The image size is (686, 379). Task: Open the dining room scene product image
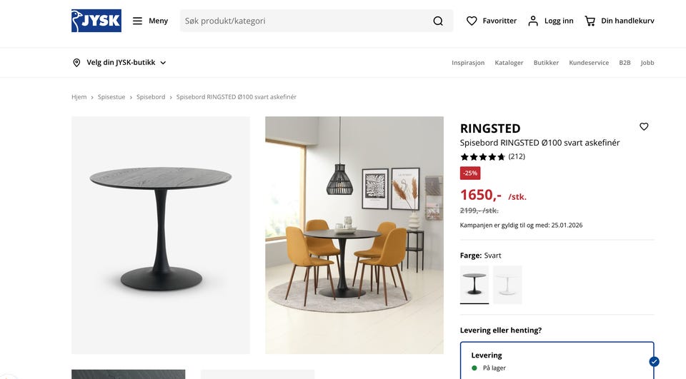tap(354, 236)
